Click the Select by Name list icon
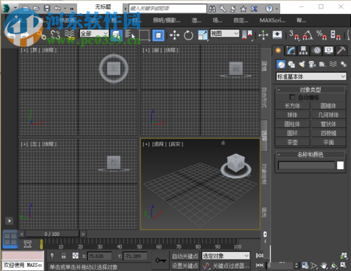The height and width of the screenshot is (271, 351). [130, 35]
